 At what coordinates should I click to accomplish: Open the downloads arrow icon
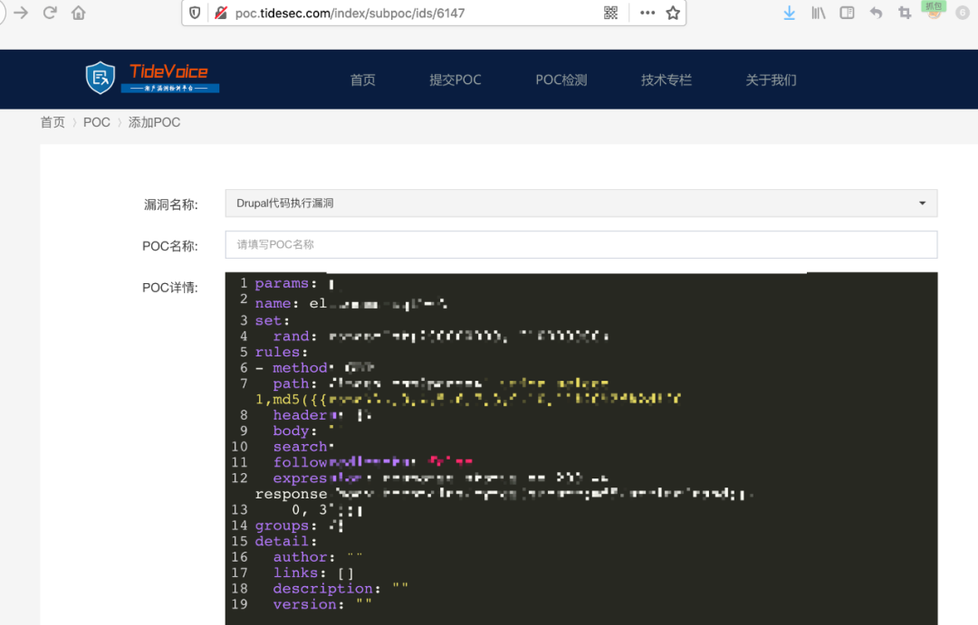click(x=789, y=13)
